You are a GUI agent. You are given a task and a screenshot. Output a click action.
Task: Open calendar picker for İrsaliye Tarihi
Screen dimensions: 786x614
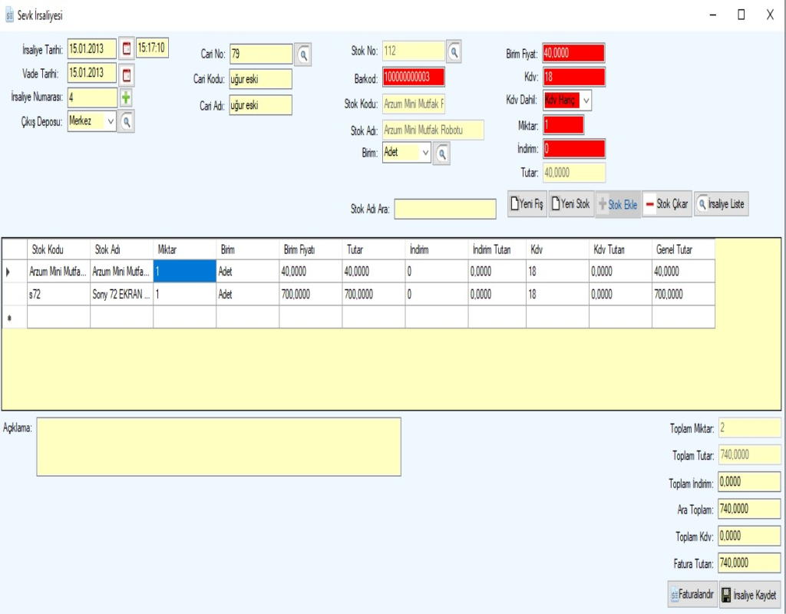[127, 49]
